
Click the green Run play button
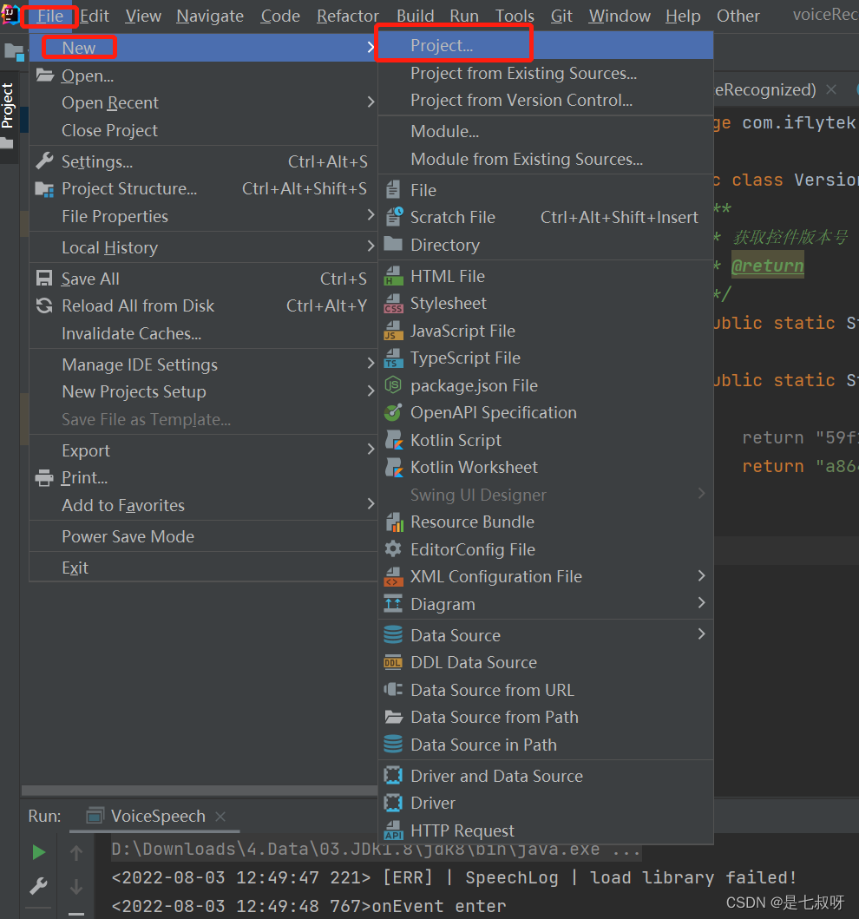tap(39, 852)
